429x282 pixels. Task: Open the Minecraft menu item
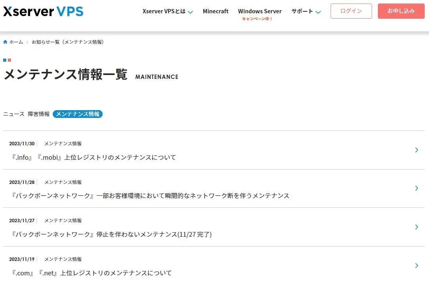pos(215,11)
